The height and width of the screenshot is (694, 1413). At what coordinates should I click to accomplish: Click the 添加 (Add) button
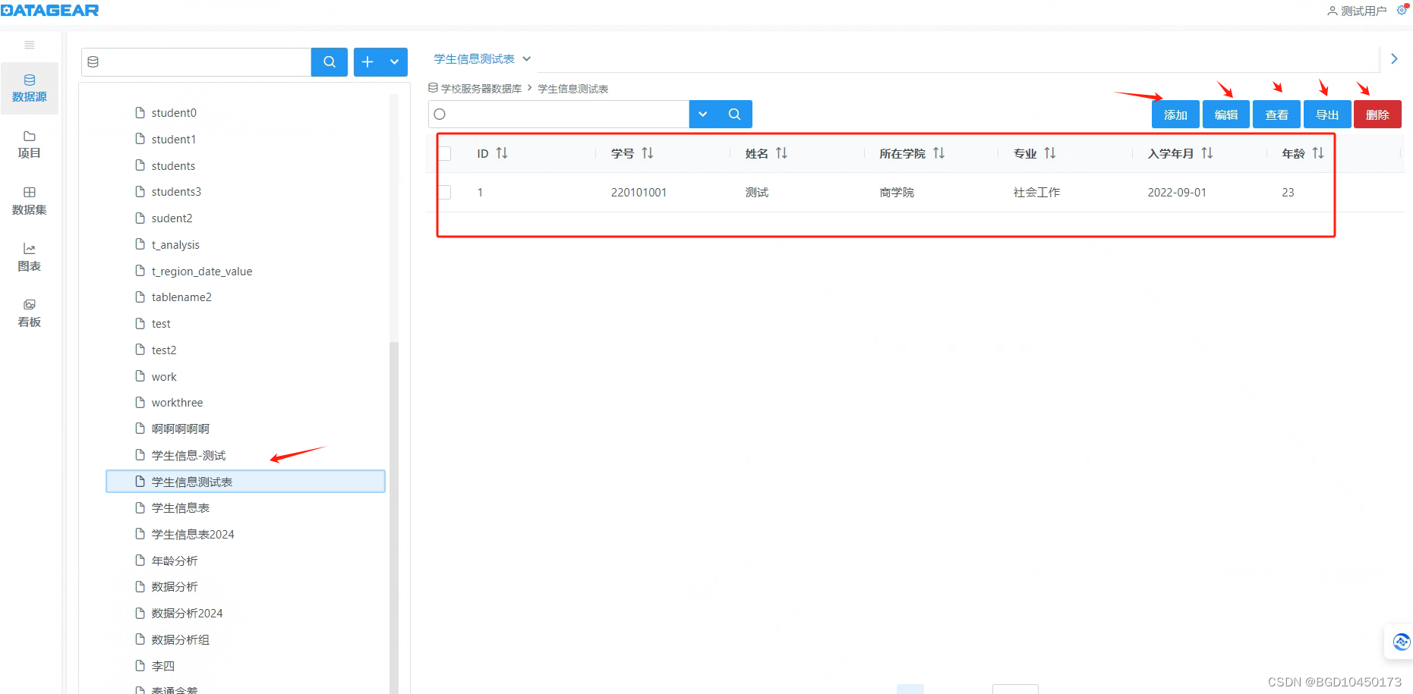[1175, 114]
